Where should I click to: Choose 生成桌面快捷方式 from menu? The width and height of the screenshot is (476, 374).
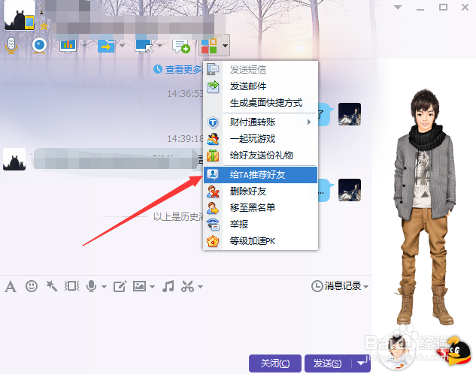coord(260,103)
